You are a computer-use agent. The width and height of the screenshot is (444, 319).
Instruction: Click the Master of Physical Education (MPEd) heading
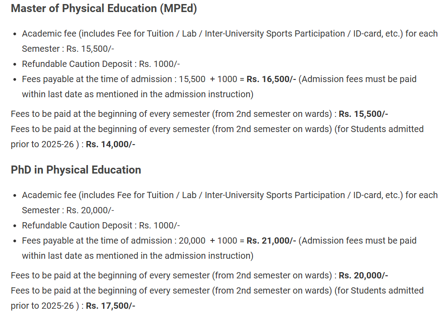click(104, 9)
